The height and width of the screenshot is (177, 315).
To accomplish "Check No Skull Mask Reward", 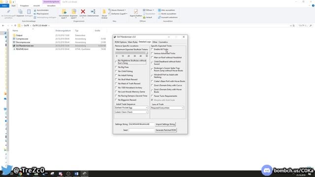I will point(116,79).
